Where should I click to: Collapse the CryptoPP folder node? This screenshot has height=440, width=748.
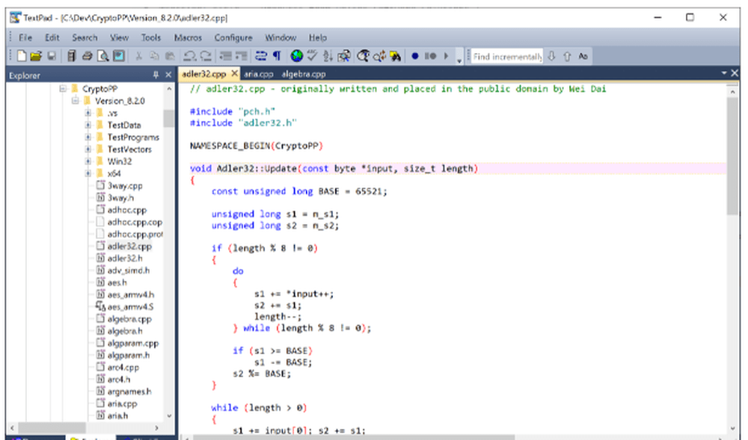(63, 89)
